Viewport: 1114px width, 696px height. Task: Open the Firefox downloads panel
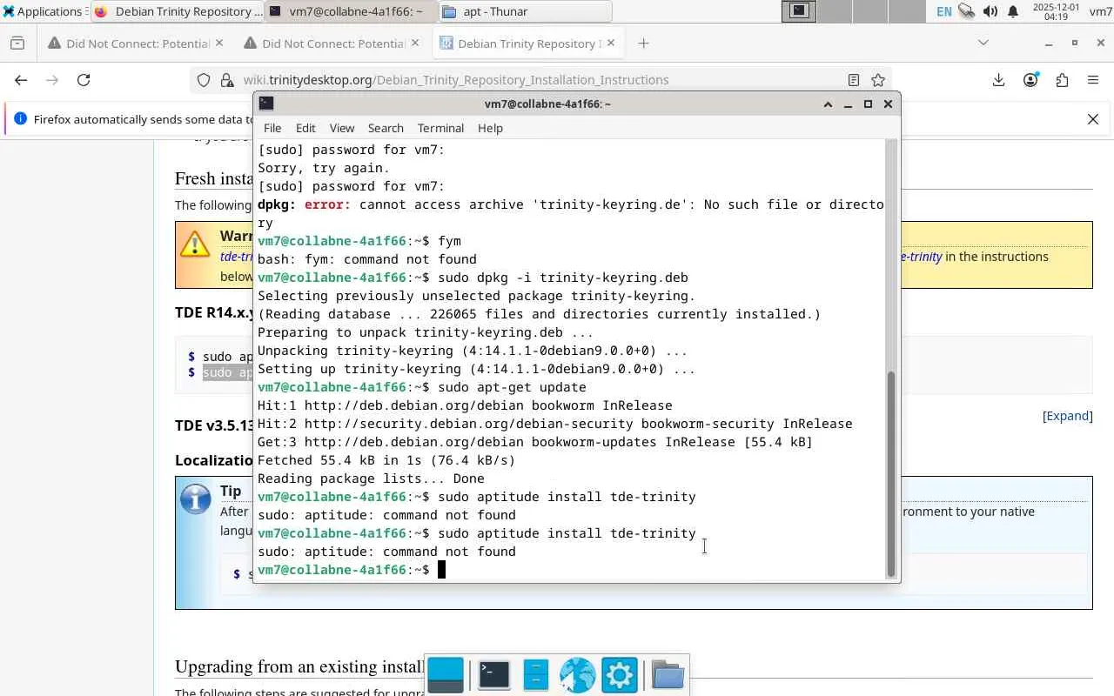pos(998,80)
